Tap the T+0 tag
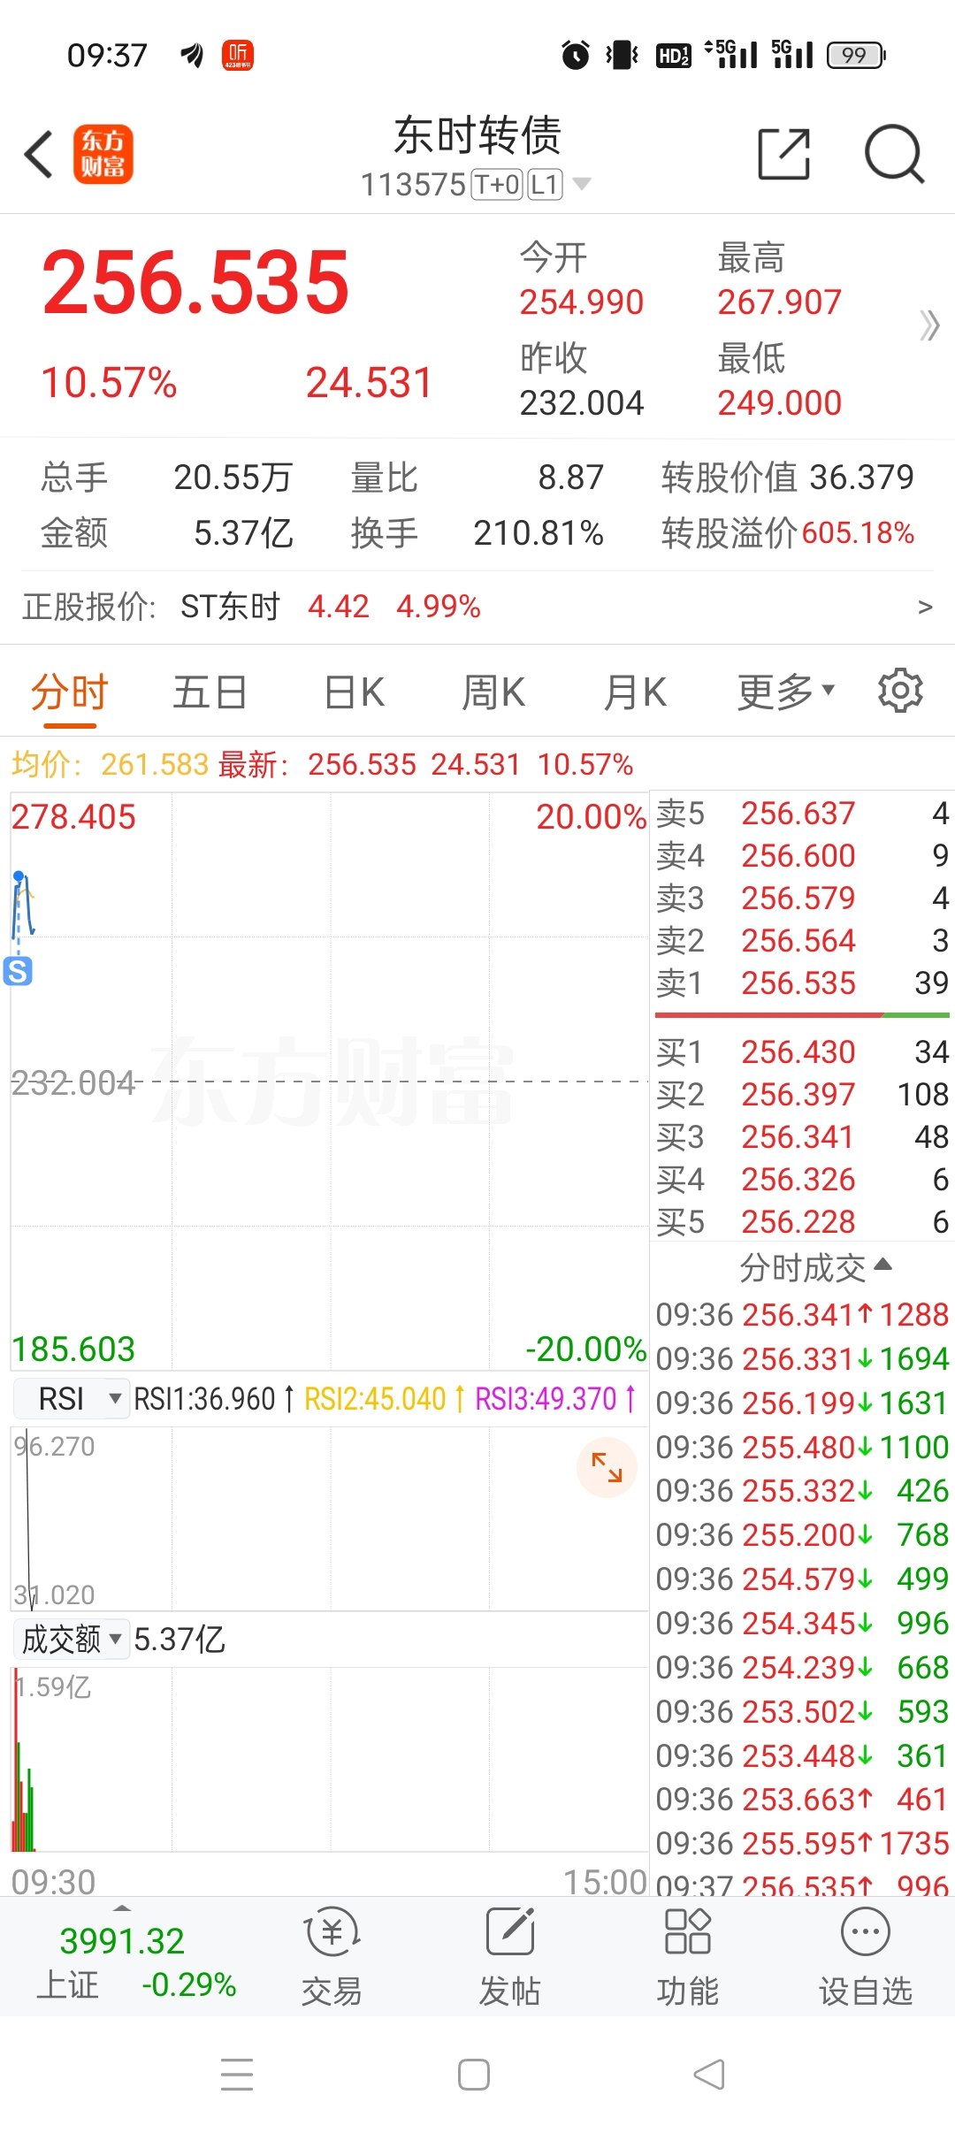 [x=497, y=184]
